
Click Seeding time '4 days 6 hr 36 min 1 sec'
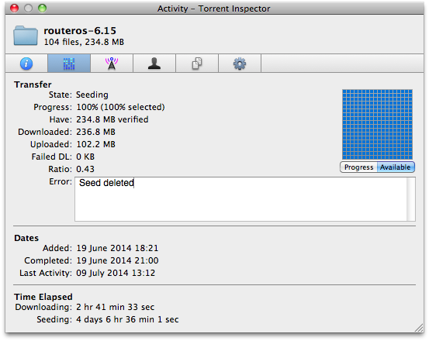(127, 319)
